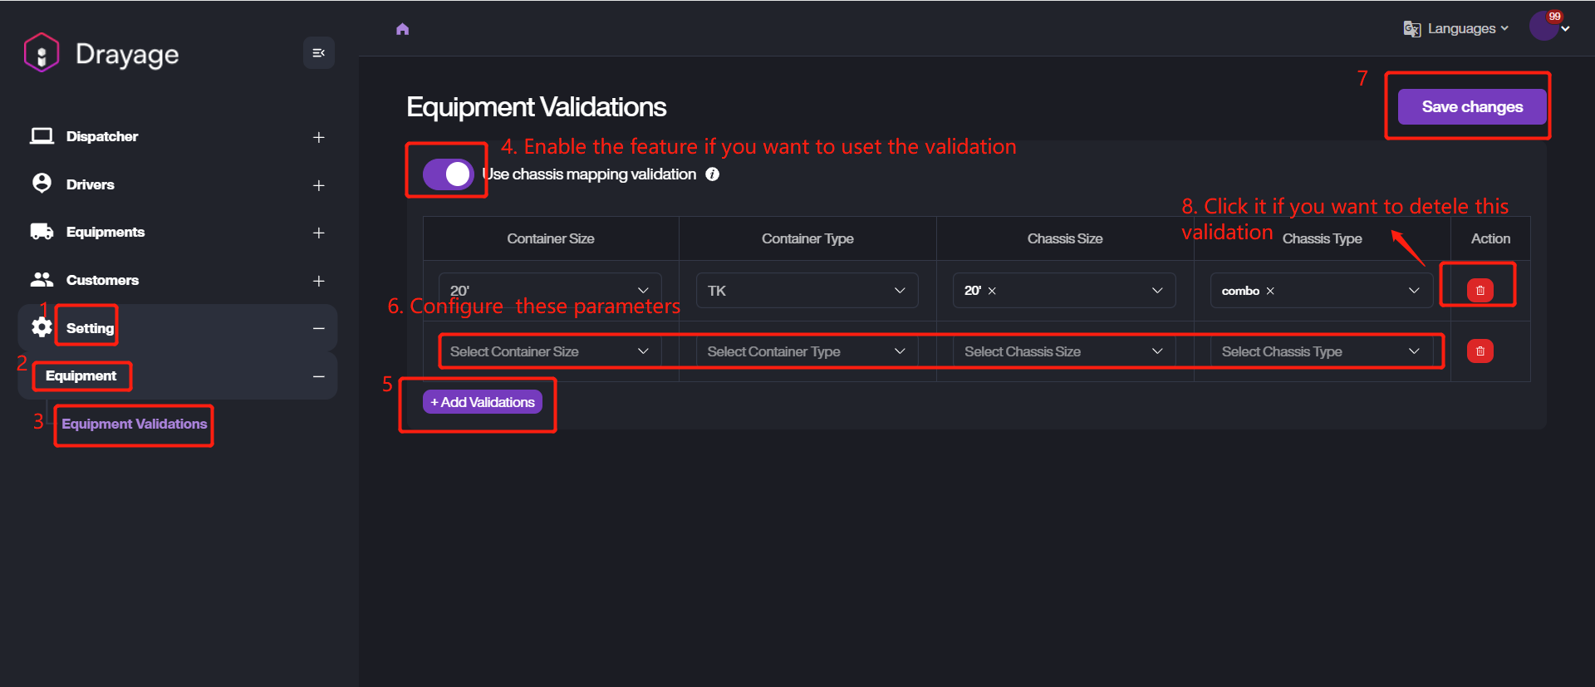The width and height of the screenshot is (1595, 687).
Task: Select the Drivers menu item
Action: [91, 184]
